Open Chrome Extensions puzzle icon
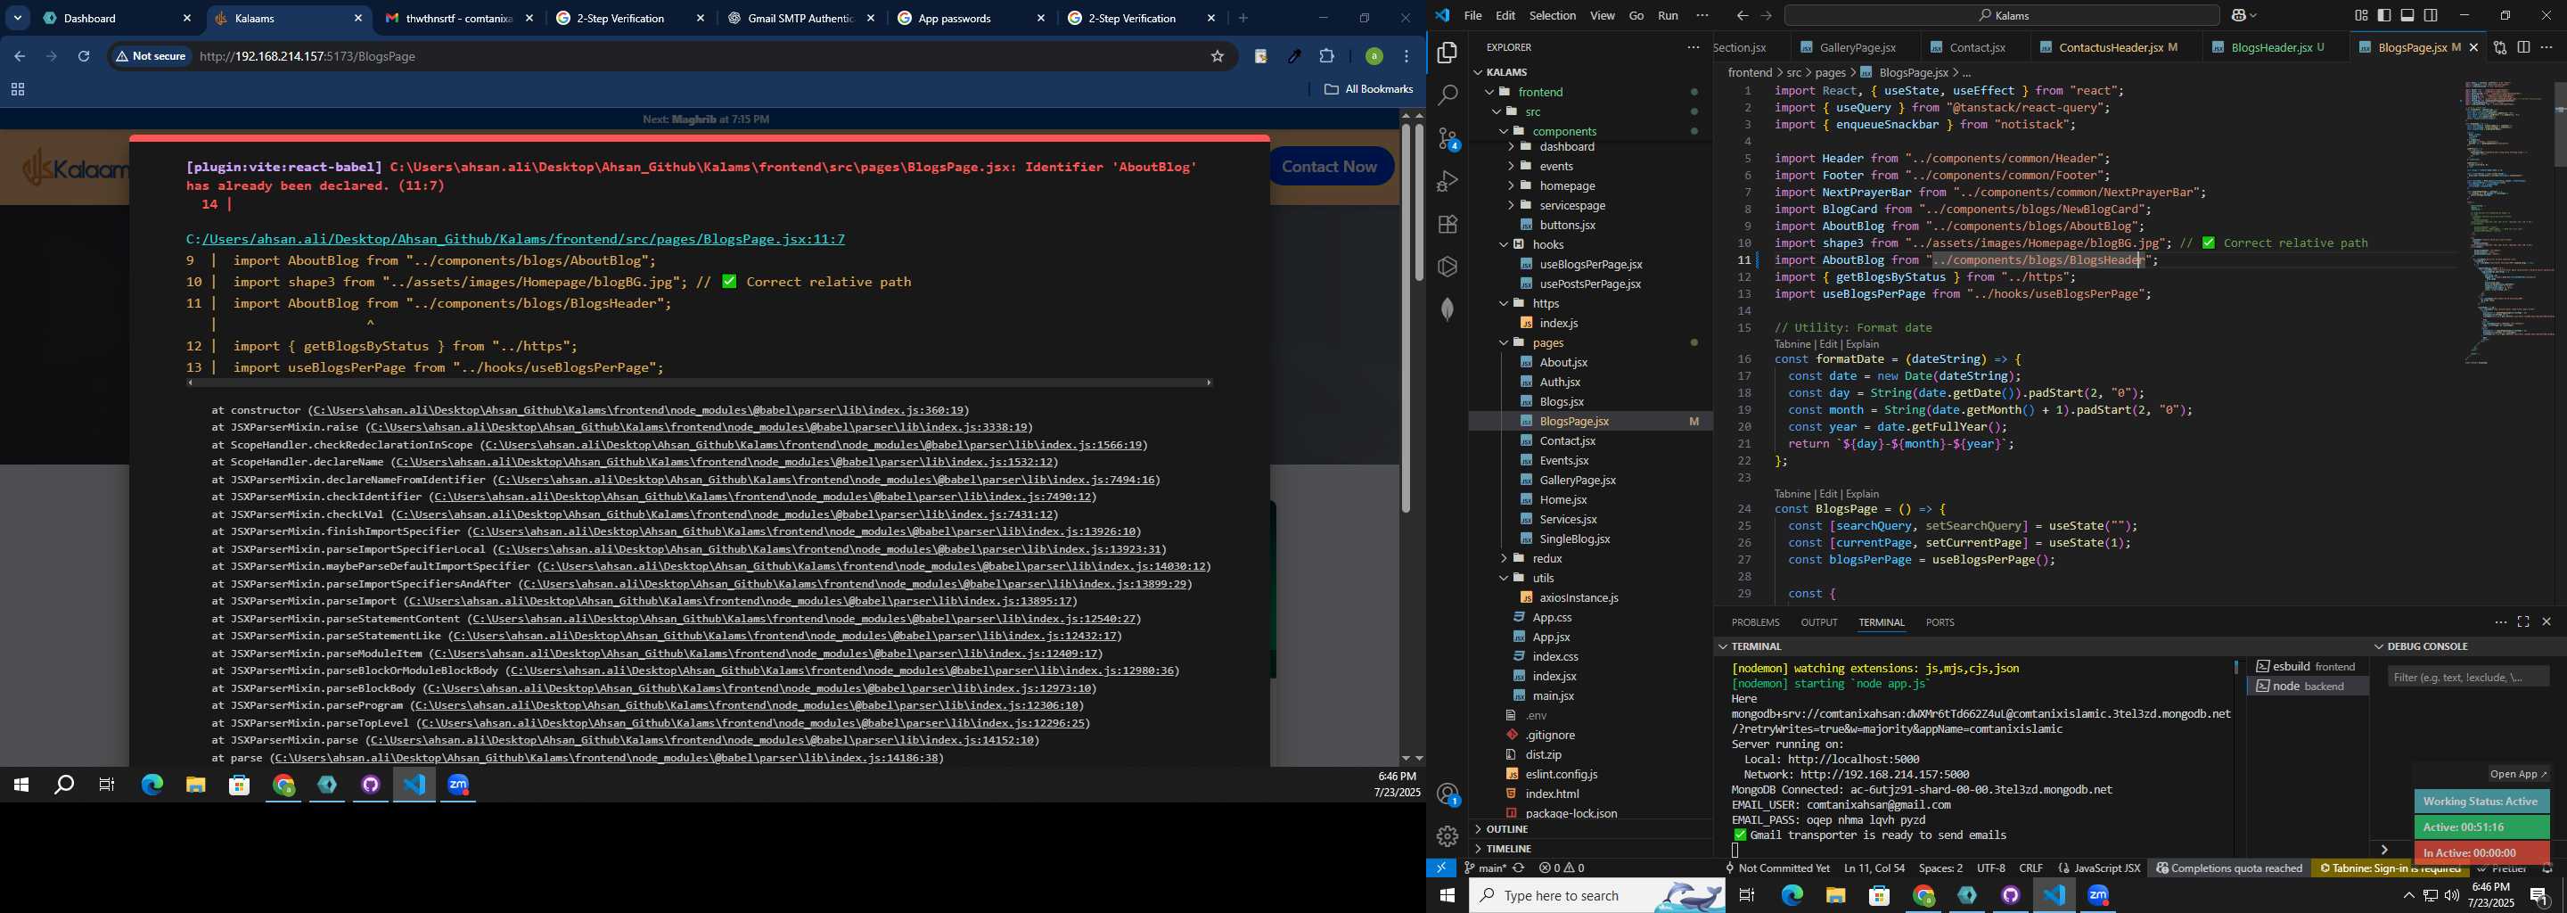This screenshot has width=2567, height=913. click(1326, 57)
